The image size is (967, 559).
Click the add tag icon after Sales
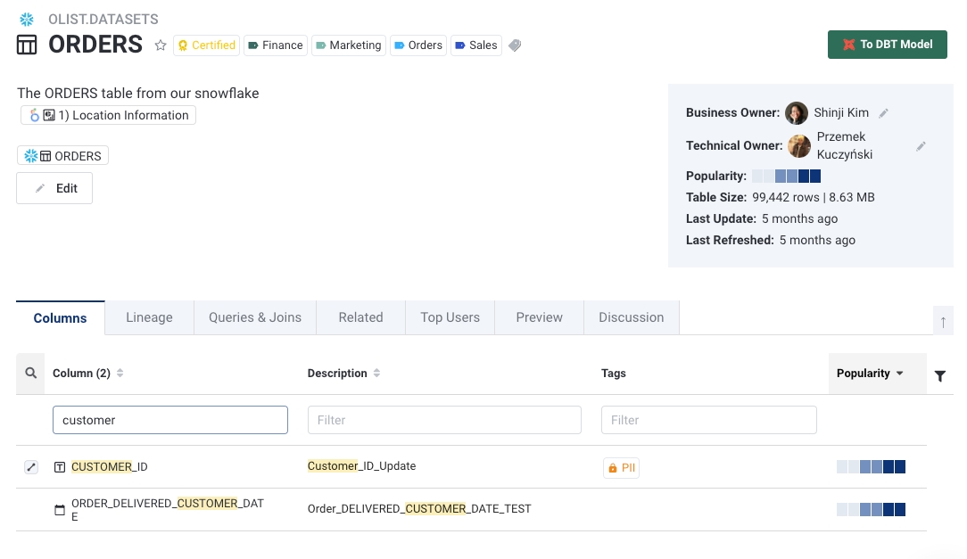515,45
